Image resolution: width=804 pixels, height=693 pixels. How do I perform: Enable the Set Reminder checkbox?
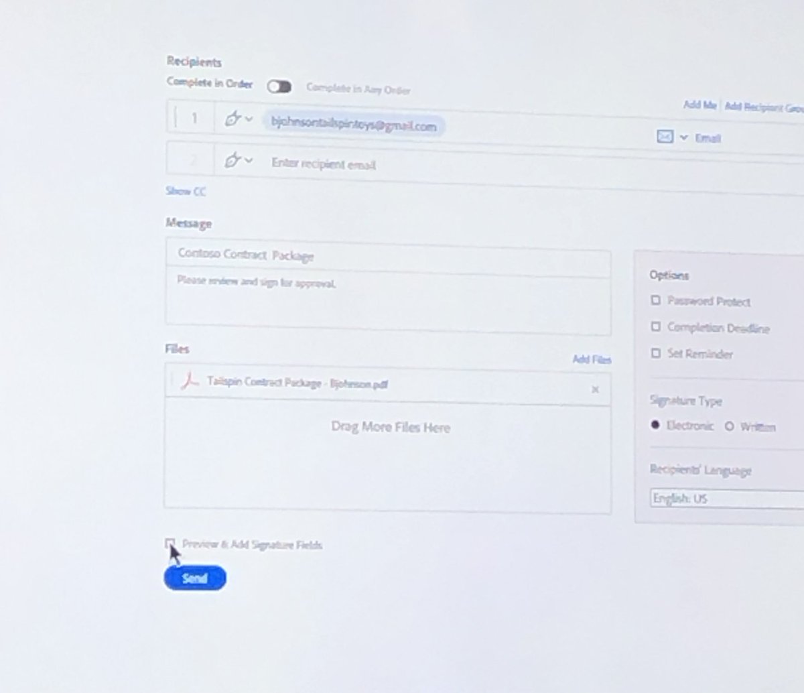[656, 353]
